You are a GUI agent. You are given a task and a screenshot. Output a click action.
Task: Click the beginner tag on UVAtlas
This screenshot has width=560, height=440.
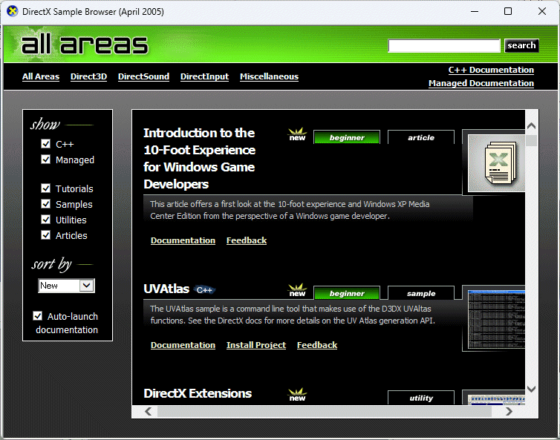coord(347,293)
